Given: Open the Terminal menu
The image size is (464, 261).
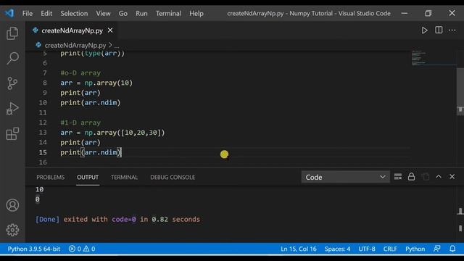Looking at the screenshot, I should (168, 13).
